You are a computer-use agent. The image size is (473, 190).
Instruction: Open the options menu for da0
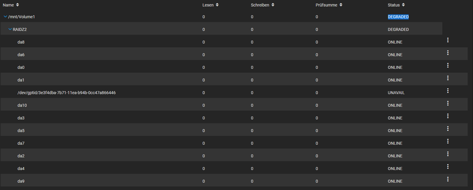[x=448, y=65]
